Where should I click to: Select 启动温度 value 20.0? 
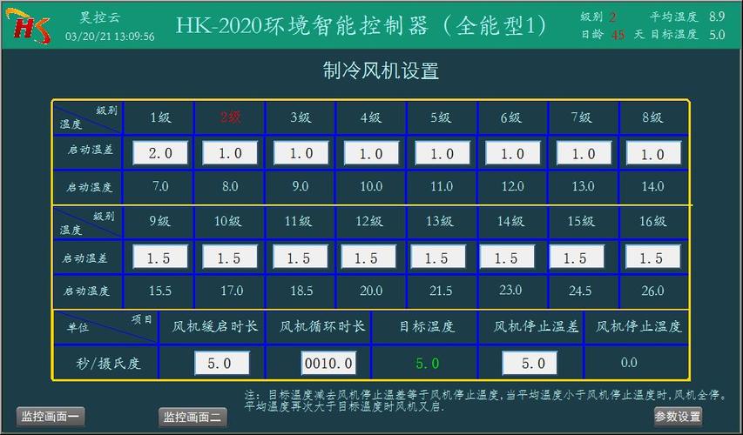pyautogui.click(x=371, y=291)
